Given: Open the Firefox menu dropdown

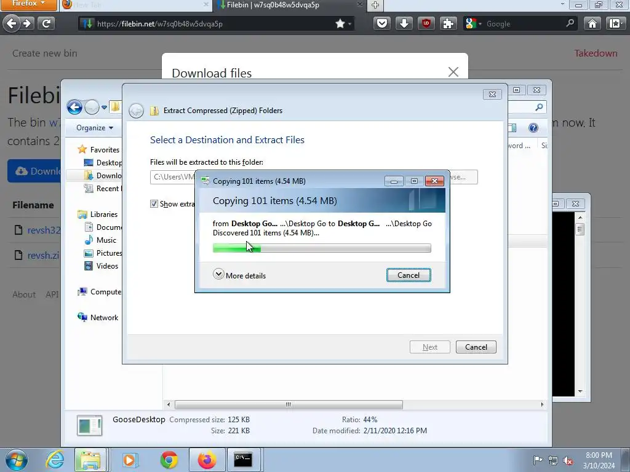Looking at the screenshot, I should pos(28,4).
